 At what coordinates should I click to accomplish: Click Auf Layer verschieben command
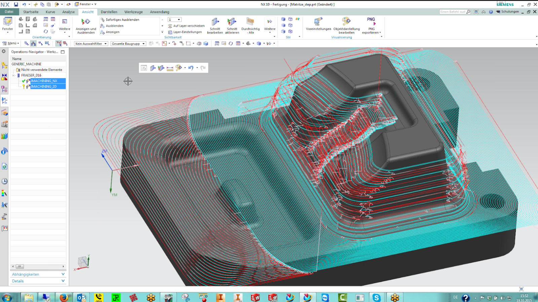click(186, 26)
